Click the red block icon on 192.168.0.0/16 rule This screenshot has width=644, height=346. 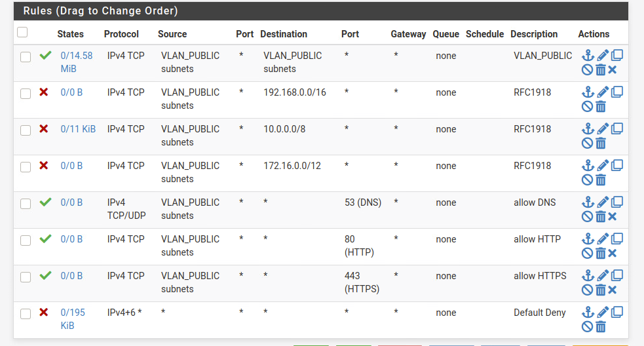[x=43, y=92]
